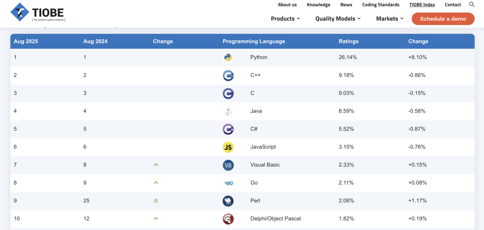Expand the Markets dropdown menu
This screenshot has height=230, width=484.
click(x=389, y=19)
